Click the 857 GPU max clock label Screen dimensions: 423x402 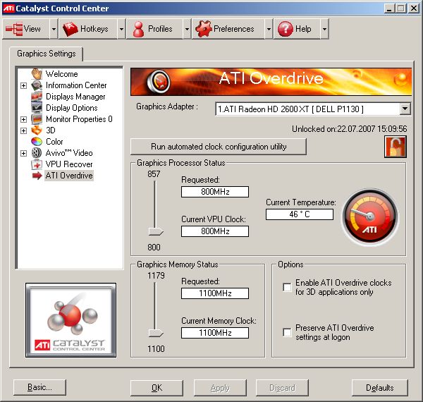pos(154,174)
